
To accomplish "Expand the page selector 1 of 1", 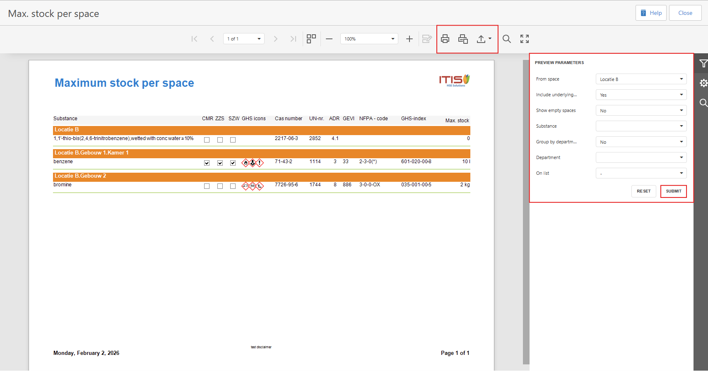I will coord(243,39).
